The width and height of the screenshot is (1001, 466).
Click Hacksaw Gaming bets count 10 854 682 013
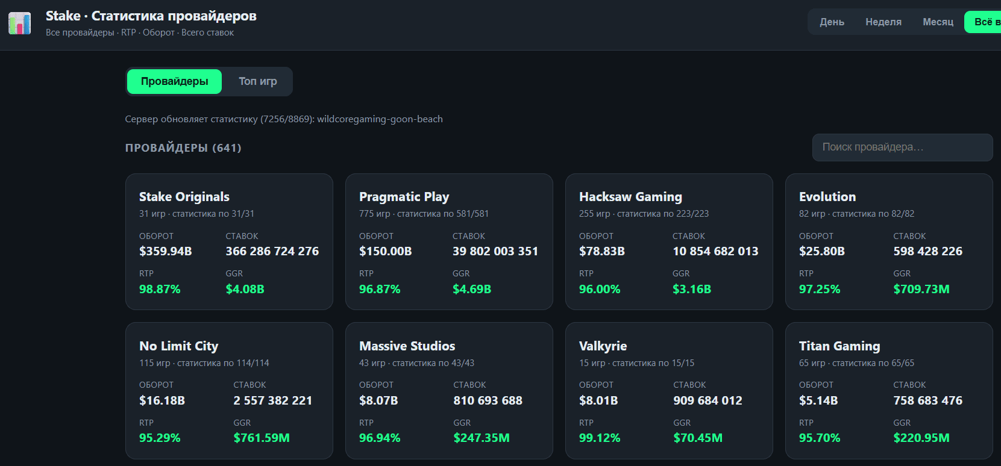coord(715,251)
